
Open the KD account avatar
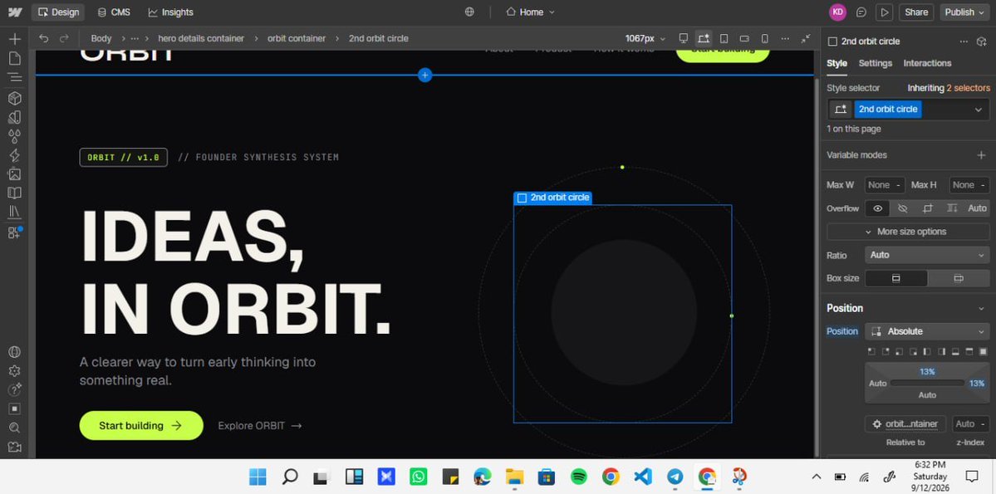[x=838, y=12]
